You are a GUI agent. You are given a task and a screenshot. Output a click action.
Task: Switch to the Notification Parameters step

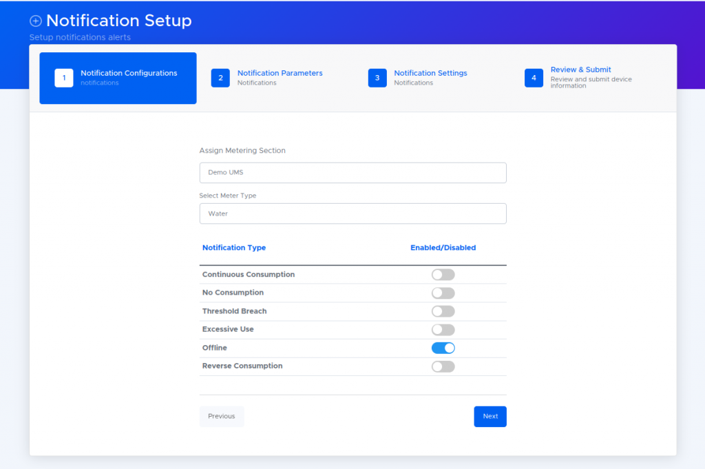click(280, 73)
